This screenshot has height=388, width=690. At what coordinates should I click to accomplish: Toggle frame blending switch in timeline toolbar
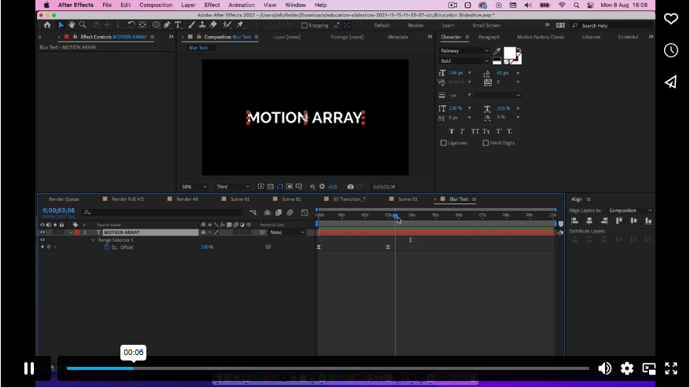click(278, 213)
